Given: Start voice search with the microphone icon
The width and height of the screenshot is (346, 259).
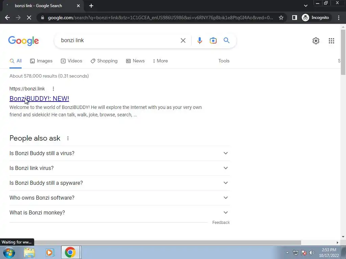Looking at the screenshot, I should point(199,40).
